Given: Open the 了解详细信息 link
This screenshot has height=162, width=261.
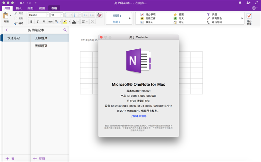Looking at the screenshot, I should point(138,116).
